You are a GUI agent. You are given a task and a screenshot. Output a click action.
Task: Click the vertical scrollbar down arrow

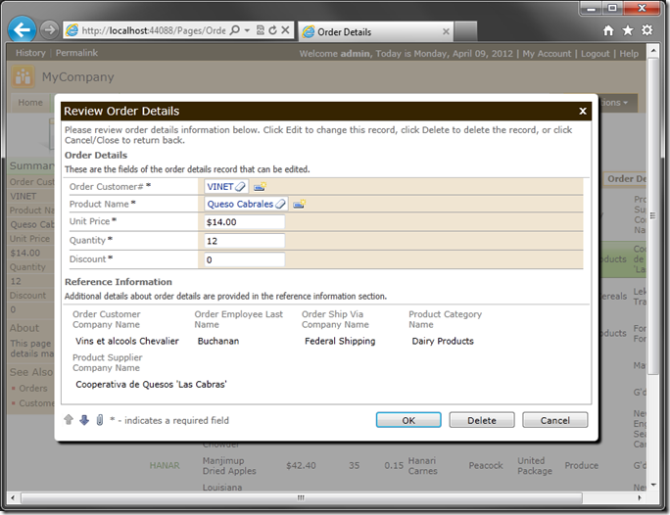tap(653, 485)
